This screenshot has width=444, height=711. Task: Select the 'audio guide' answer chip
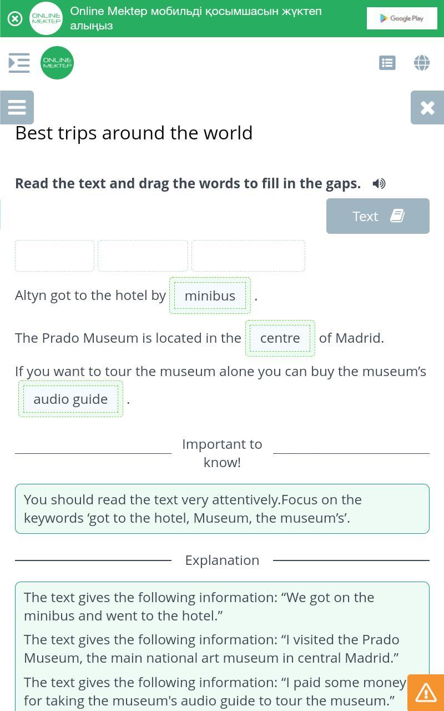coord(70,399)
